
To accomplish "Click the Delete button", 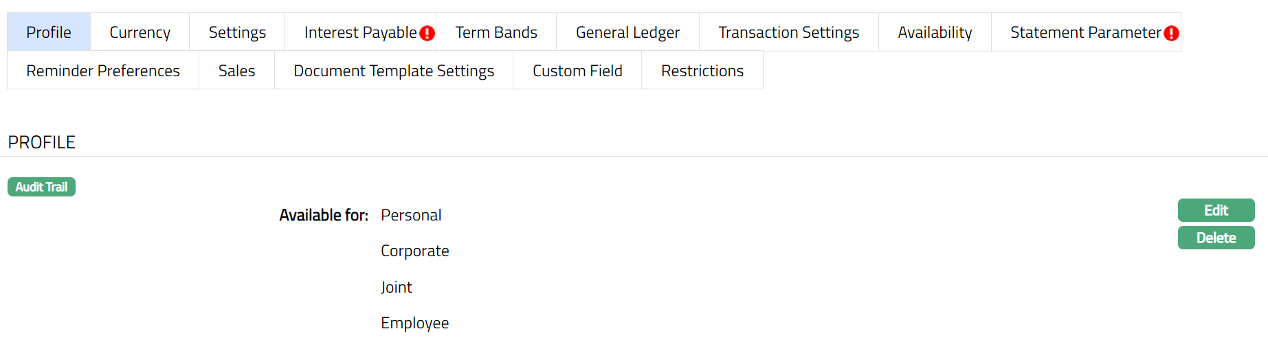I will [1216, 238].
